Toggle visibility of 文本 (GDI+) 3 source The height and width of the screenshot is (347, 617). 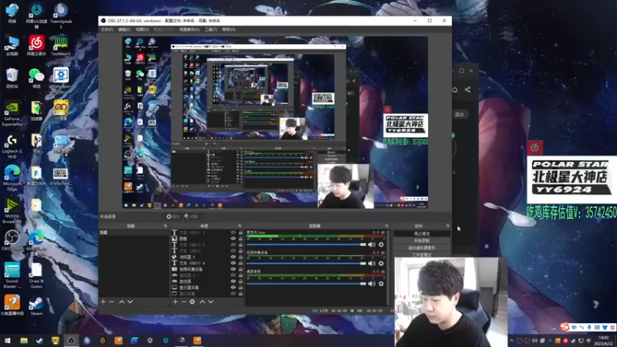point(233,233)
